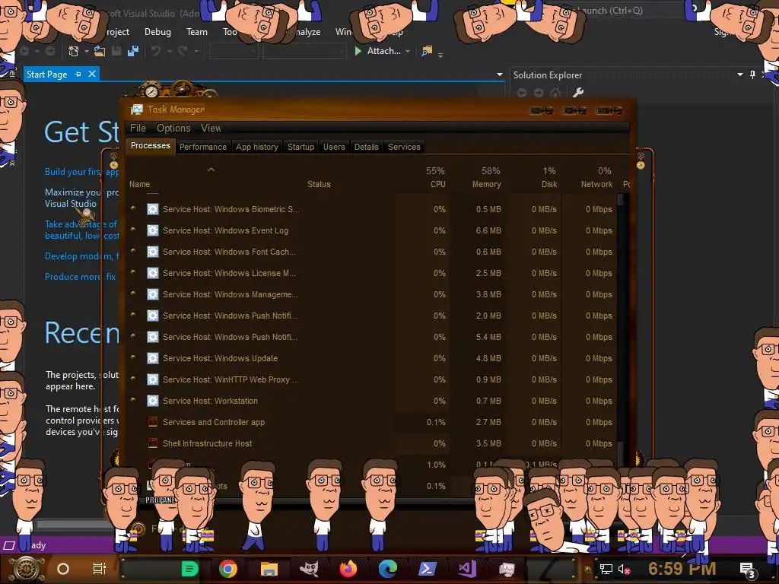The width and height of the screenshot is (779, 584).
Task: Open the Start button on the taskbar
Action: [x=27, y=569]
